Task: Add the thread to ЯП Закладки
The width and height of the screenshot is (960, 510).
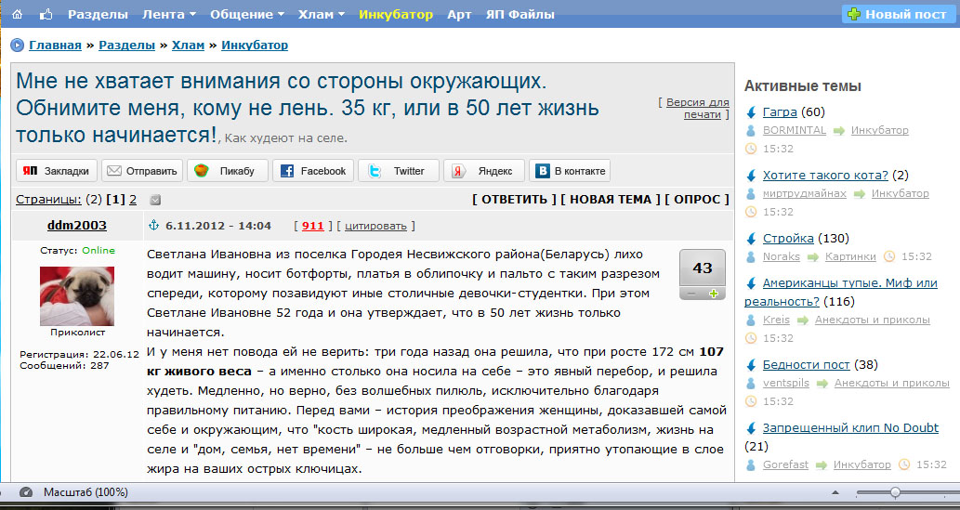Action: pyautogui.click(x=57, y=171)
